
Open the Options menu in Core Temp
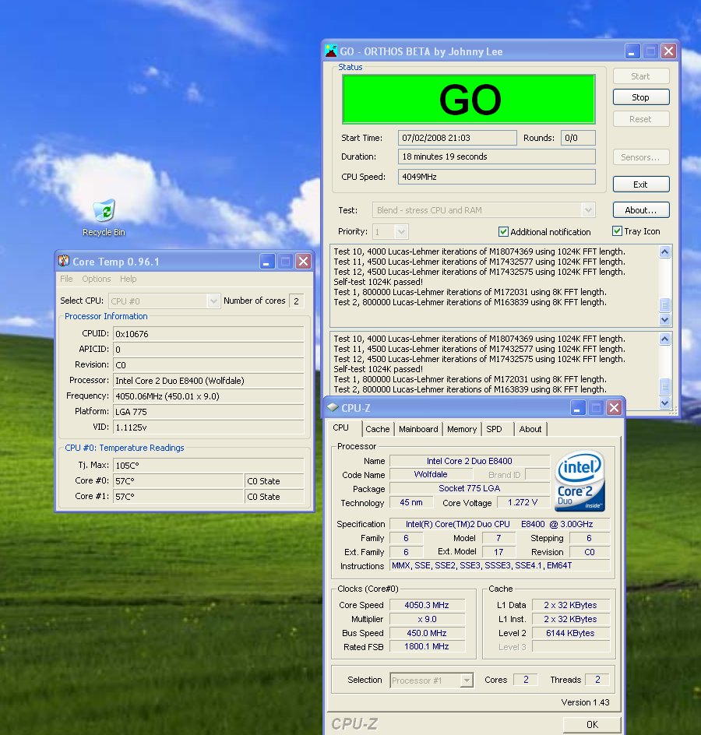tap(97, 279)
